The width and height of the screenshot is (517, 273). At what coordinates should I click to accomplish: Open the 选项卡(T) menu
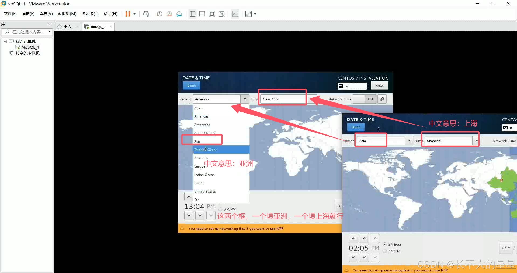click(x=90, y=14)
